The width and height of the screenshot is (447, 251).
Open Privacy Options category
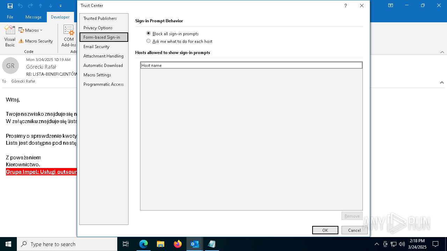(104, 28)
